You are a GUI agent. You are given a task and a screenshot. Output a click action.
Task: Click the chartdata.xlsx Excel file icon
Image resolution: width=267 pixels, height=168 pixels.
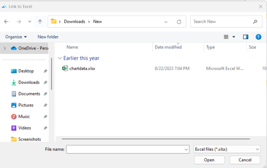pyautogui.click(x=65, y=69)
